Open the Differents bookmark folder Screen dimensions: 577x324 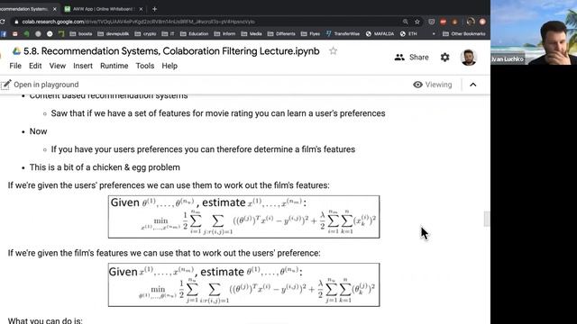[281, 34]
